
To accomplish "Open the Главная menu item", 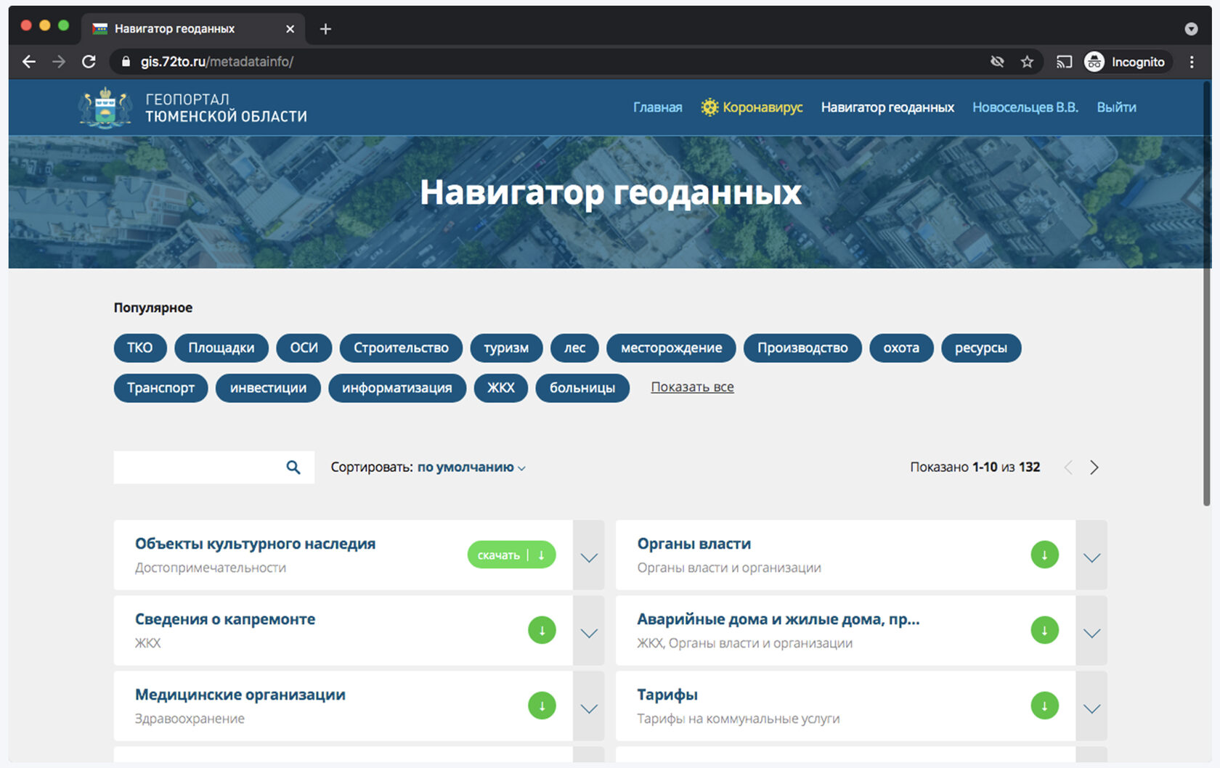I will click(x=657, y=107).
